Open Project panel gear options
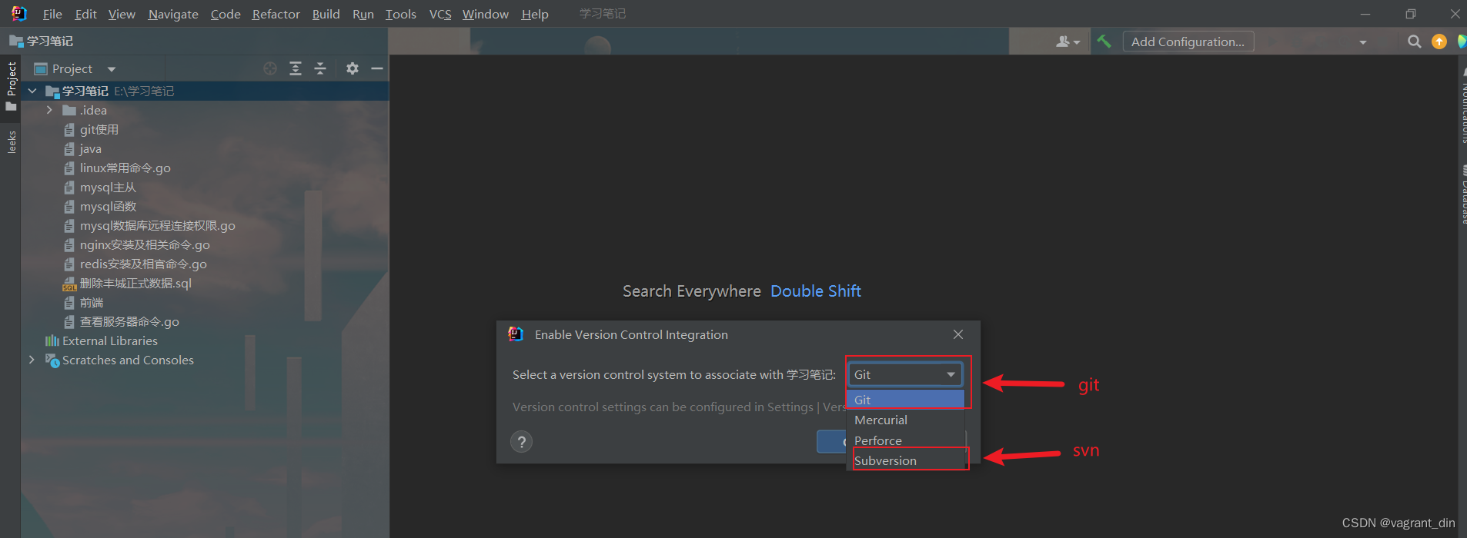 353,68
